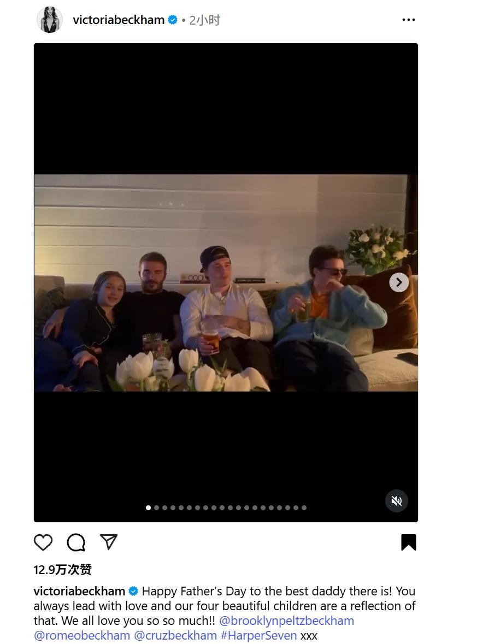Open the @romeobeckham mention
477x644 pixels.
pyautogui.click(x=82, y=635)
